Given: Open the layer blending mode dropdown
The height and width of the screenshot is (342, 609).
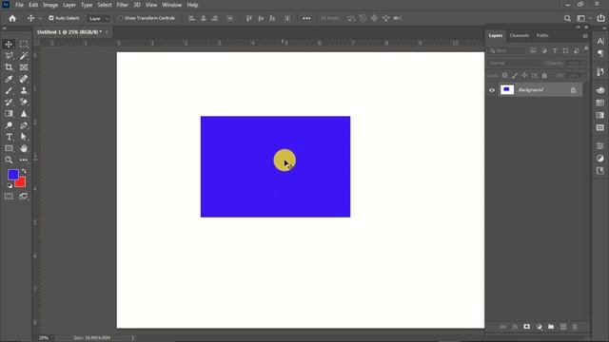Looking at the screenshot, I should (x=514, y=63).
